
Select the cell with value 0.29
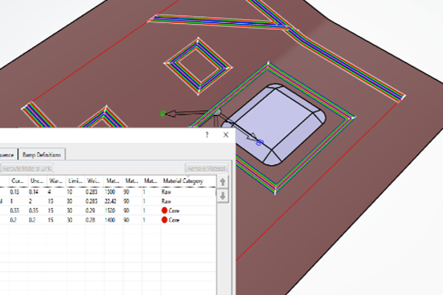click(91, 210)
